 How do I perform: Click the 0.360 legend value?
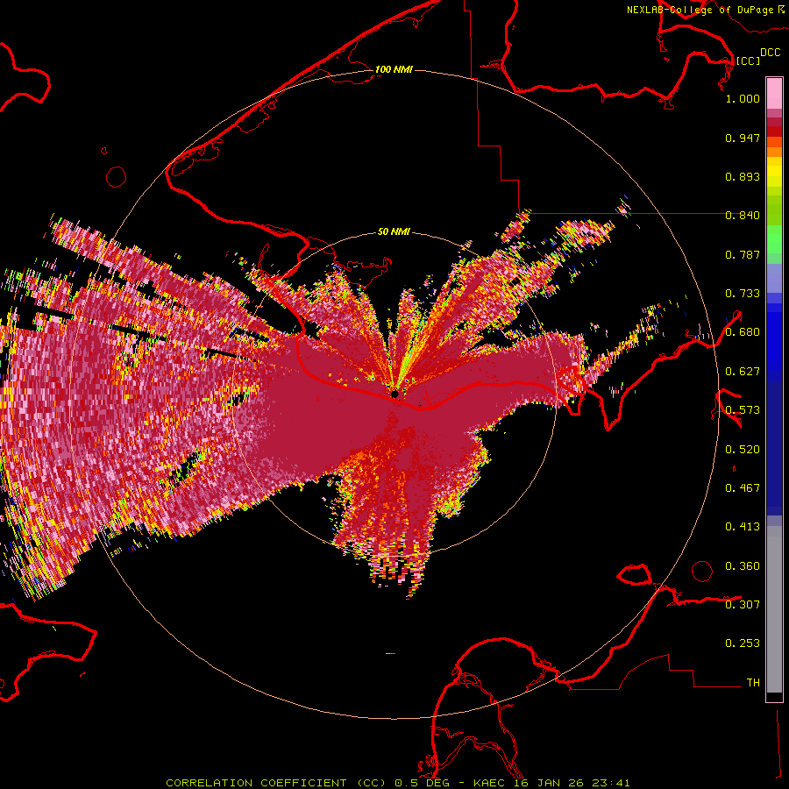(x=743, y=566)
